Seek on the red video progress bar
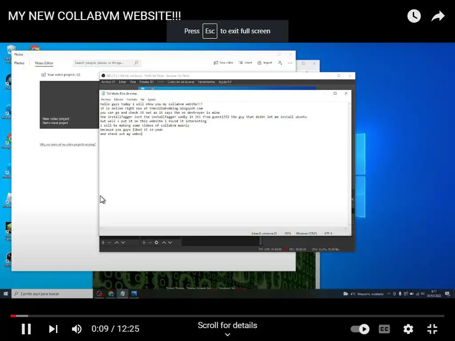This screenshot has width=455, height=341. coord(227,316)
